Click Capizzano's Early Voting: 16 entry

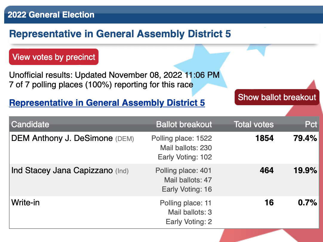click(187, 189)
